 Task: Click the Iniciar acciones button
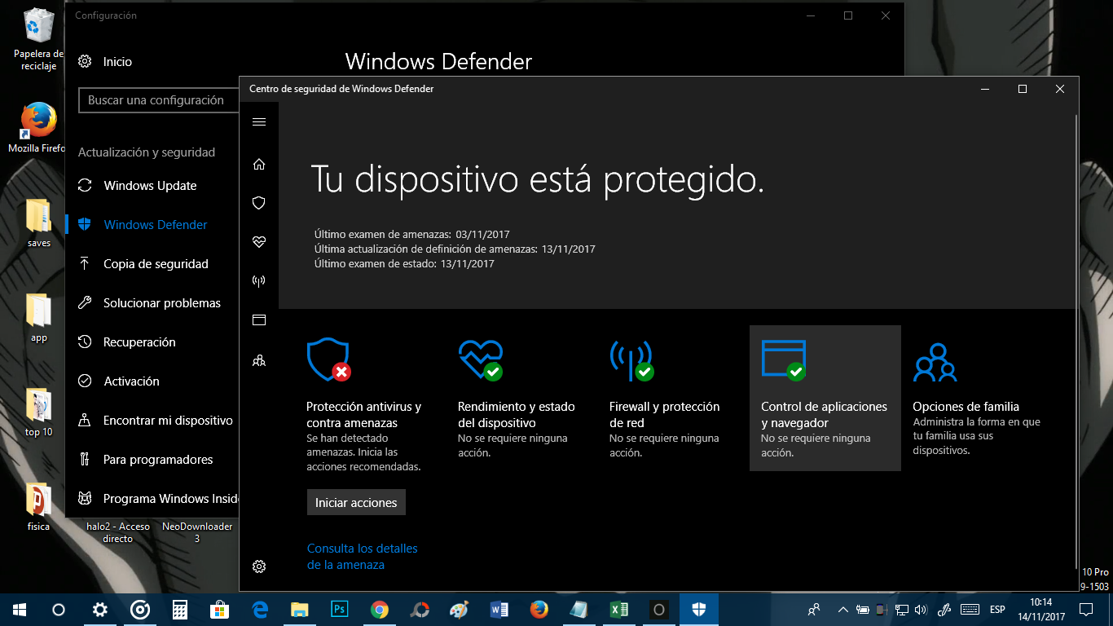pyautogui.click(x=356, y=503)
